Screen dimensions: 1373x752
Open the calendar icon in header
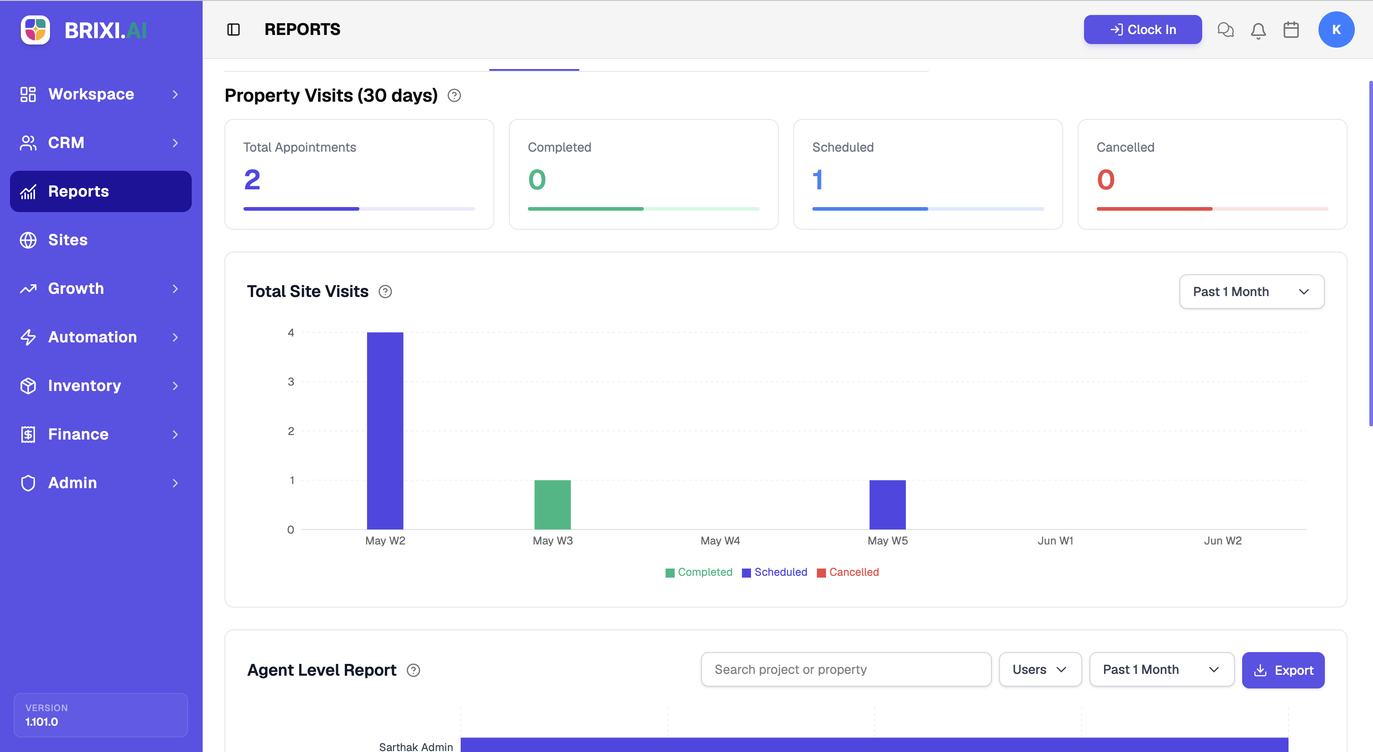pos(1291,30)
